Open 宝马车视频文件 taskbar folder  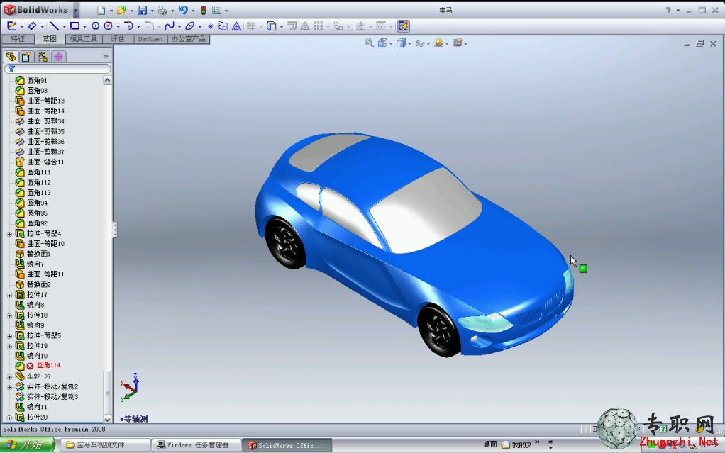(106, 445)
